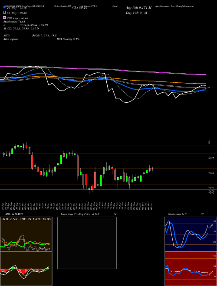
Task: Click the 'Avg Vol: 0.171 M' label
Action: [x=138, y=8]
